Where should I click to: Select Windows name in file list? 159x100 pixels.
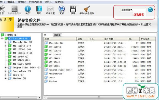(53, 81)
